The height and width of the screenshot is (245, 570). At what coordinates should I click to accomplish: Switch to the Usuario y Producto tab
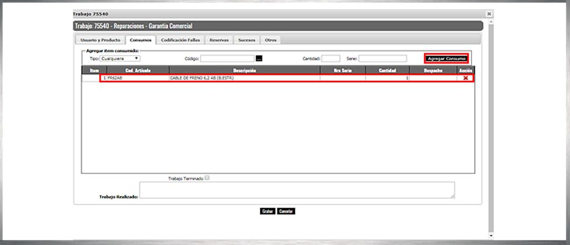coord(100,40)
